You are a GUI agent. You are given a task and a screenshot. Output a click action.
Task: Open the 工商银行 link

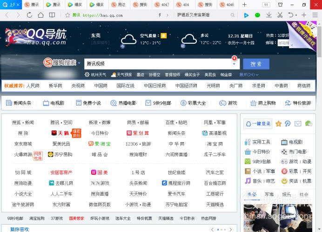pyautogui.click(x=215, y=194)
